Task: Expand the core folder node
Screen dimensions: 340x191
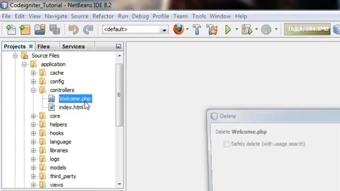Action: pos(33,116)
